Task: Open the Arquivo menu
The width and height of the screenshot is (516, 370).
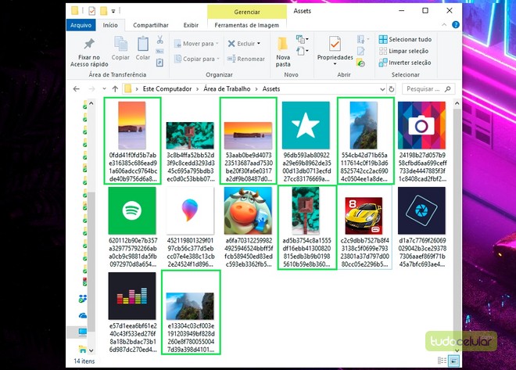Action: (81, 25)
